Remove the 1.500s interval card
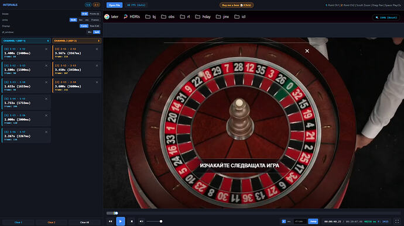The image size is (404, 226). (46, 66)
